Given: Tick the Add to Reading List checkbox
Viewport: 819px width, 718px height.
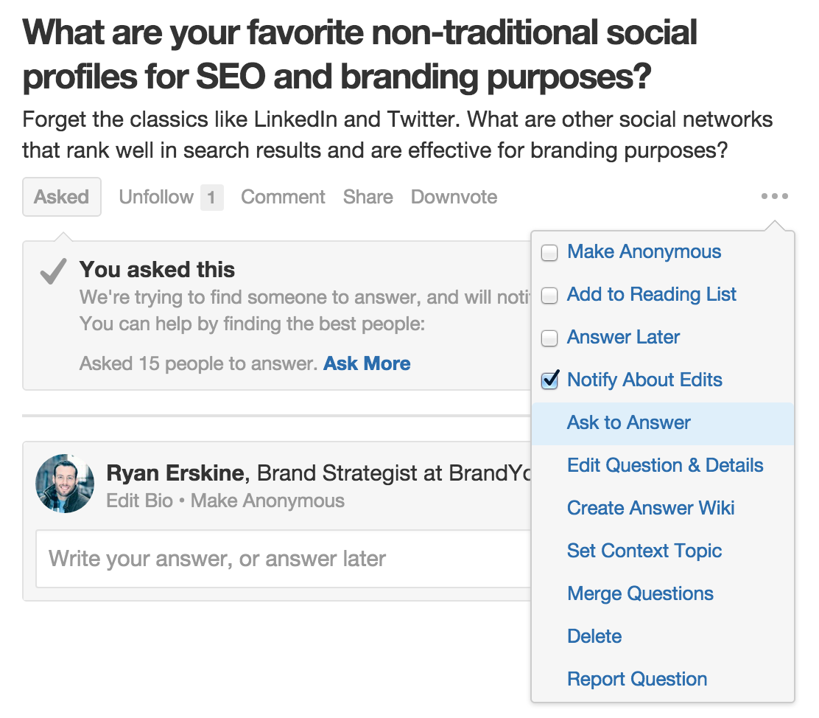Looking at the screenshot, I should coord(549,296).
